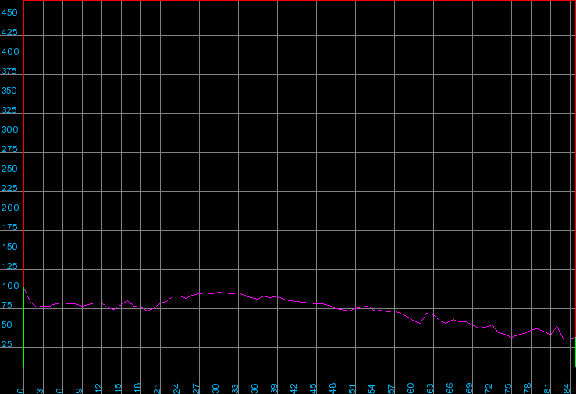Click the 66 horizontal axis value
The width and height of the screenshot is (576, 394).
tap(450, 389)
